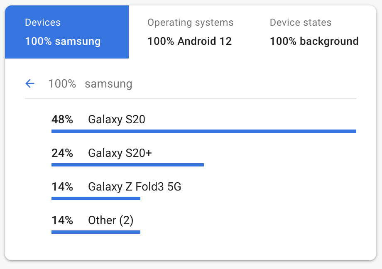Click the Other (2) blue bar

(x=95, y=232)
